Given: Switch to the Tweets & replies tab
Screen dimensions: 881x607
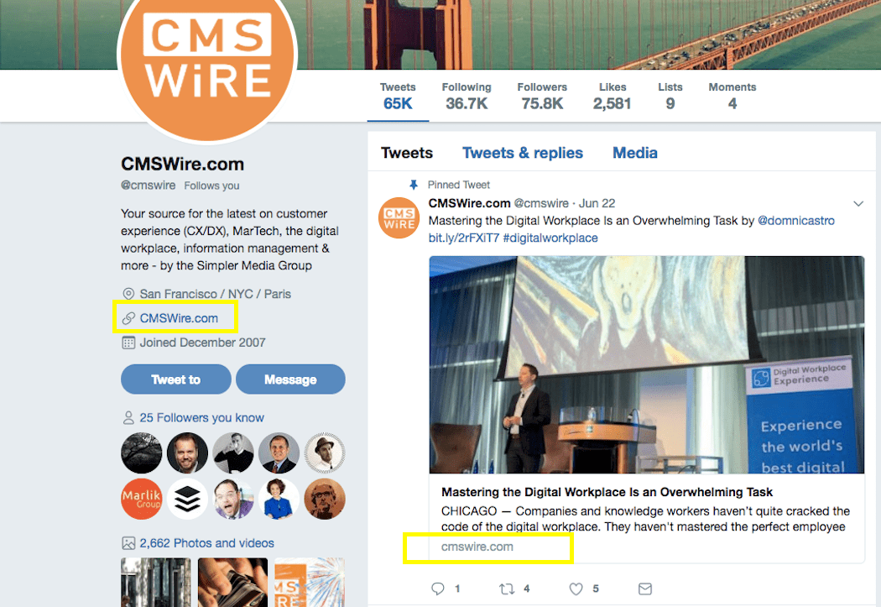Looking at the screenshot, I should [x=523, y=153].
